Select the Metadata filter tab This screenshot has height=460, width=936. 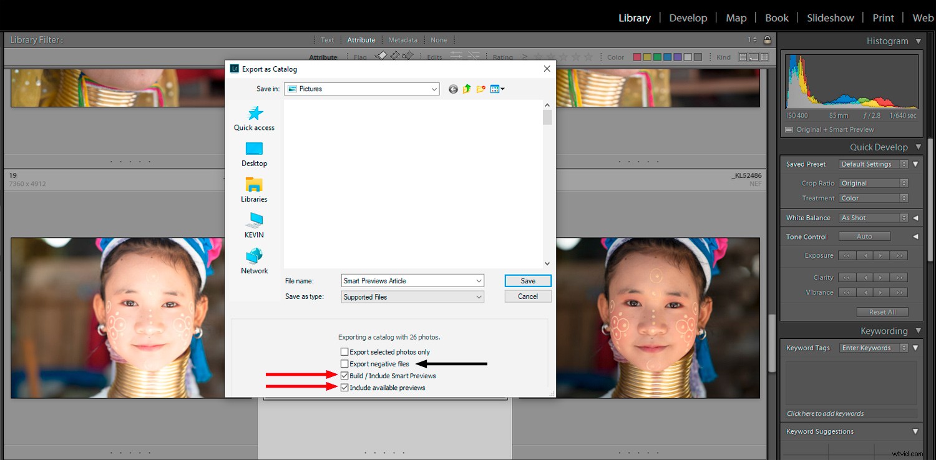[x=402, y=39]
